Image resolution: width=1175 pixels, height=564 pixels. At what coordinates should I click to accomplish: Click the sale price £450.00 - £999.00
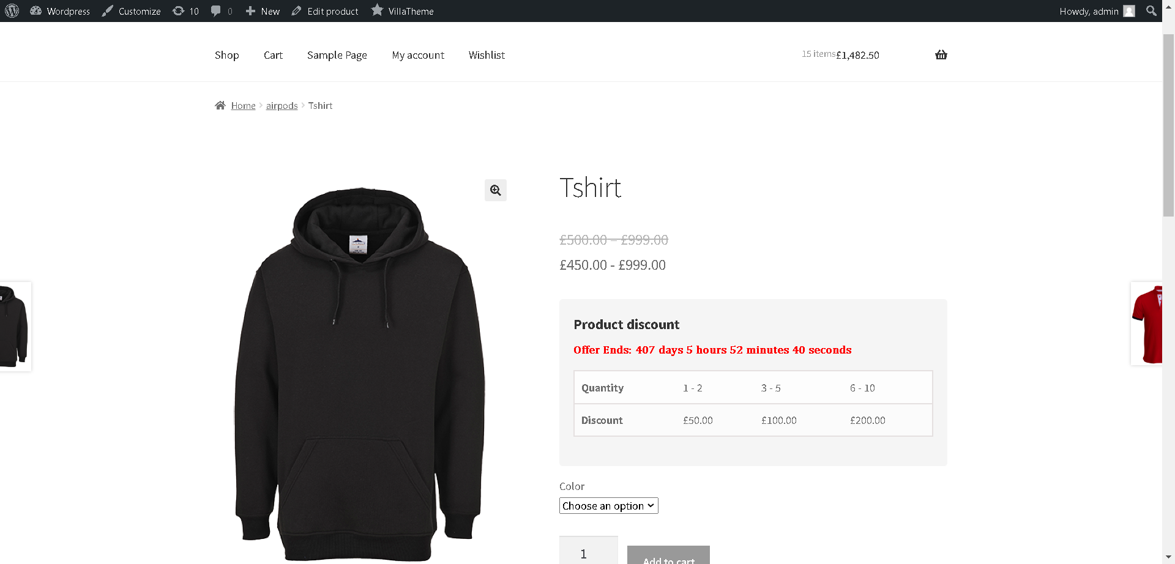coord(613,265)
